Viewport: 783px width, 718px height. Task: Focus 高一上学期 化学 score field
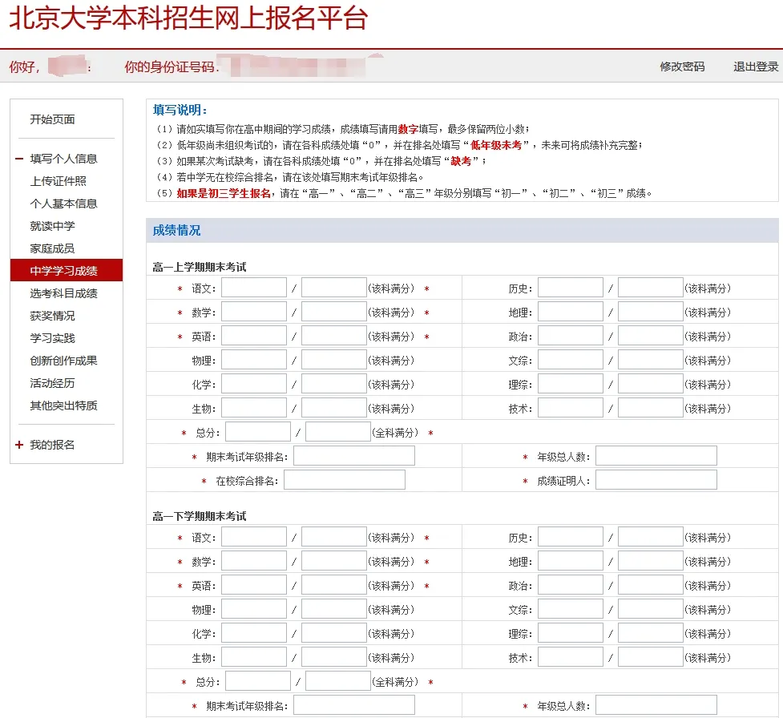click(254, 384)
